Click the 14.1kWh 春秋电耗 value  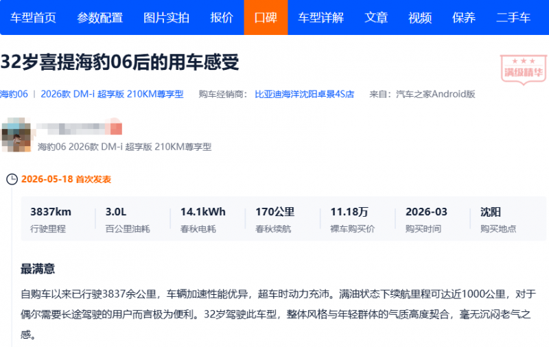203,212
